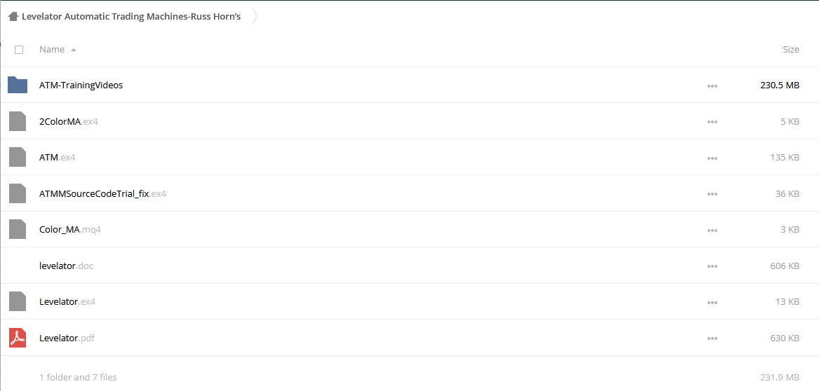Open the Levelator.pdf file name link
Image resolution: width=819 pixels, height=391 pixels.
67,338
